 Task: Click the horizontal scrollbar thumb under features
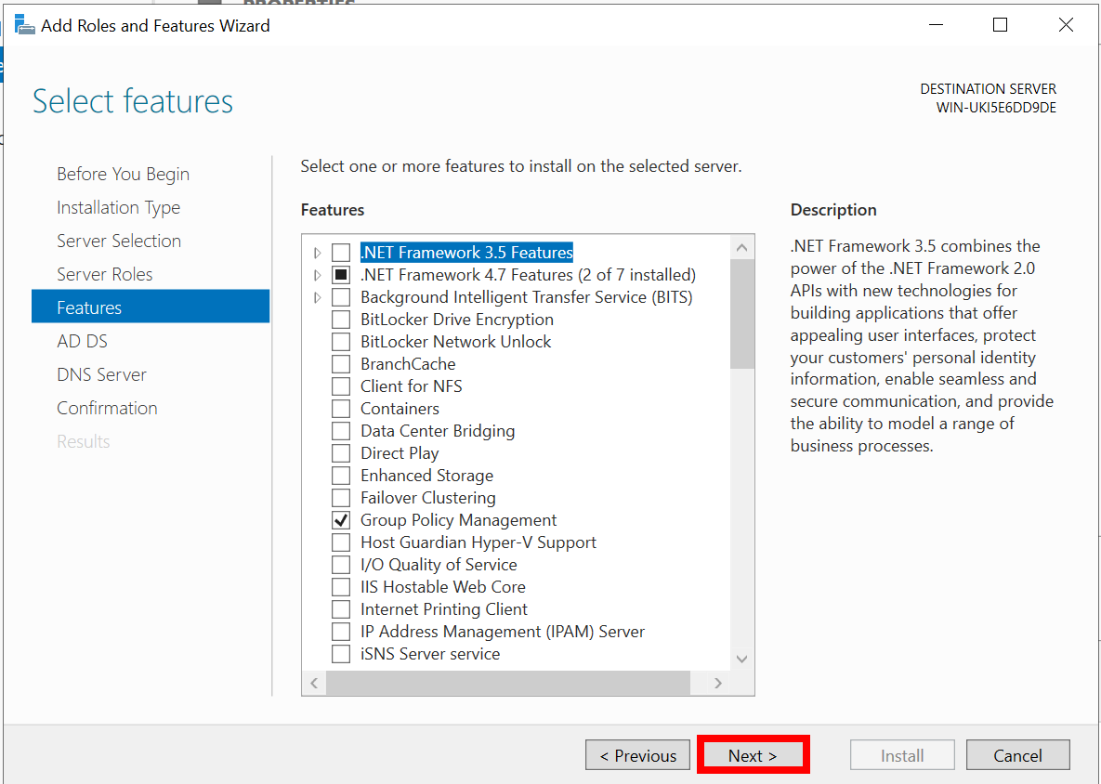coord(508,683)
